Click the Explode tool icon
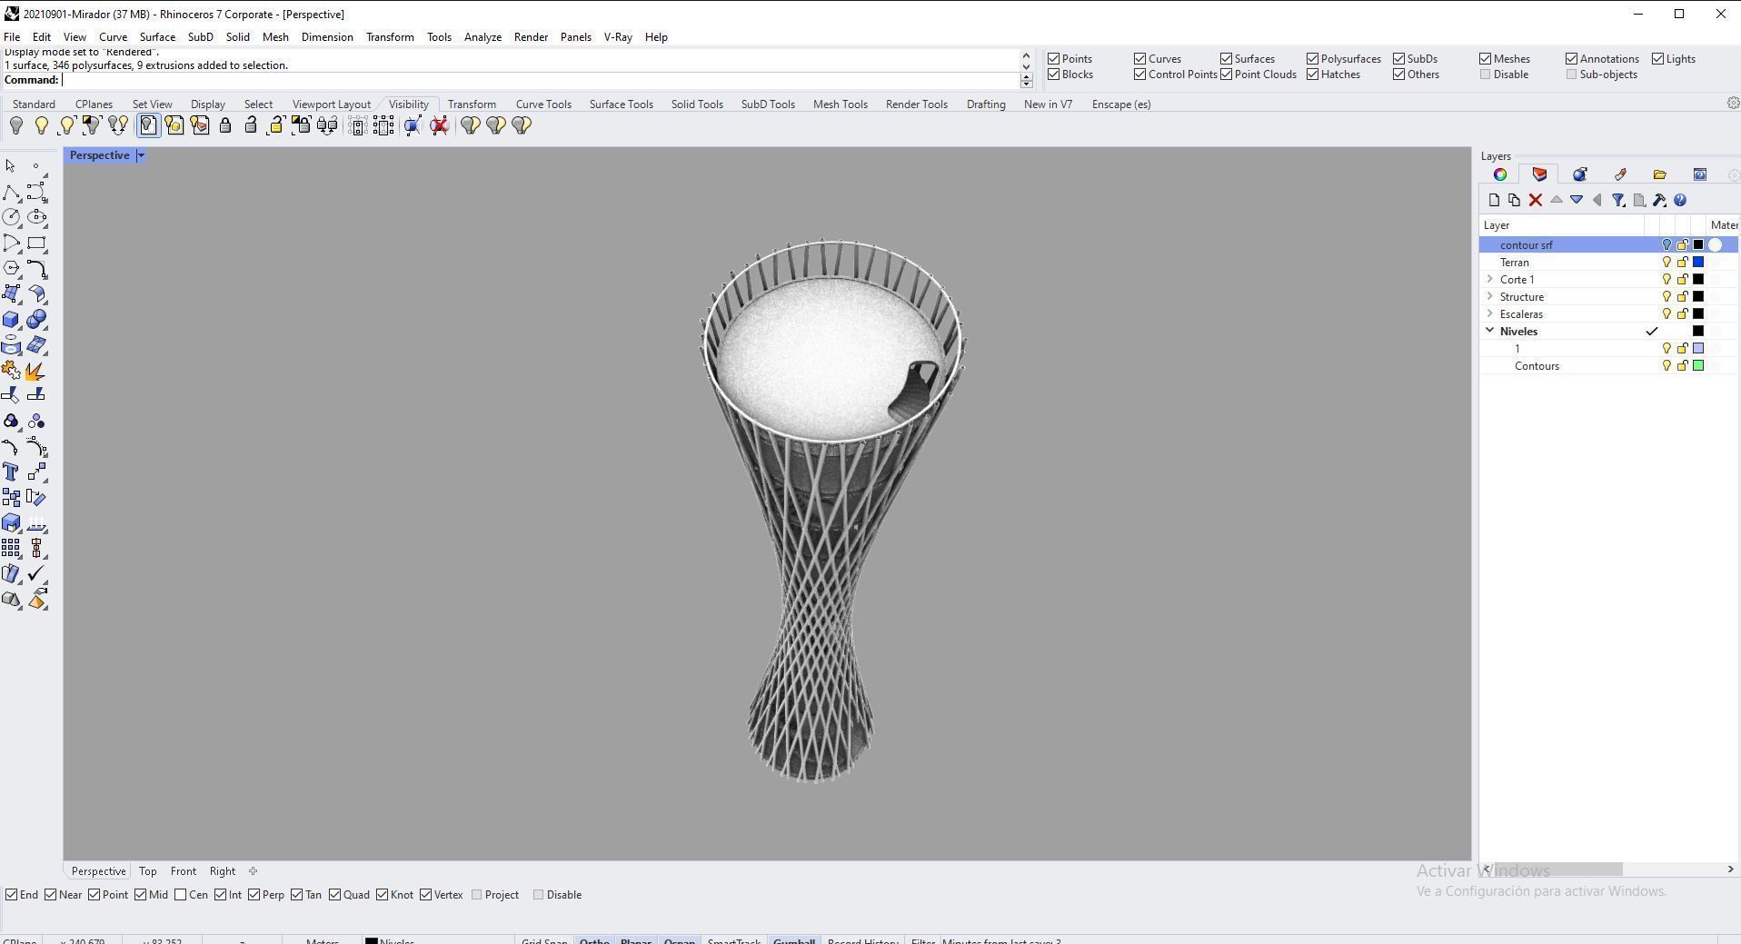 (37, 371)
